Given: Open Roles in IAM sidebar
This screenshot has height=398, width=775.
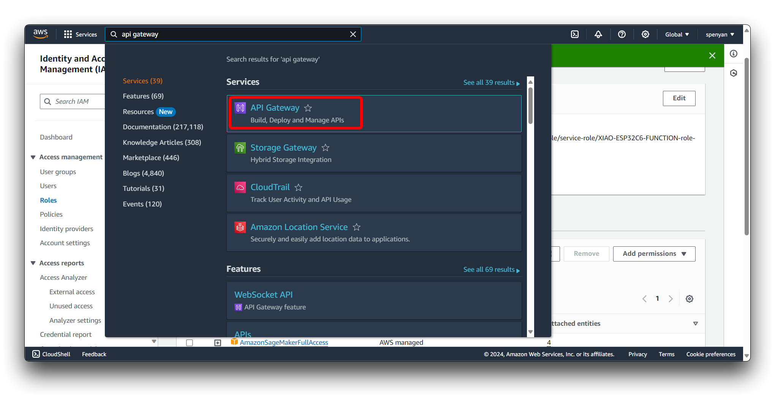Looking at the screenshot, I should [x=48, y=200].
